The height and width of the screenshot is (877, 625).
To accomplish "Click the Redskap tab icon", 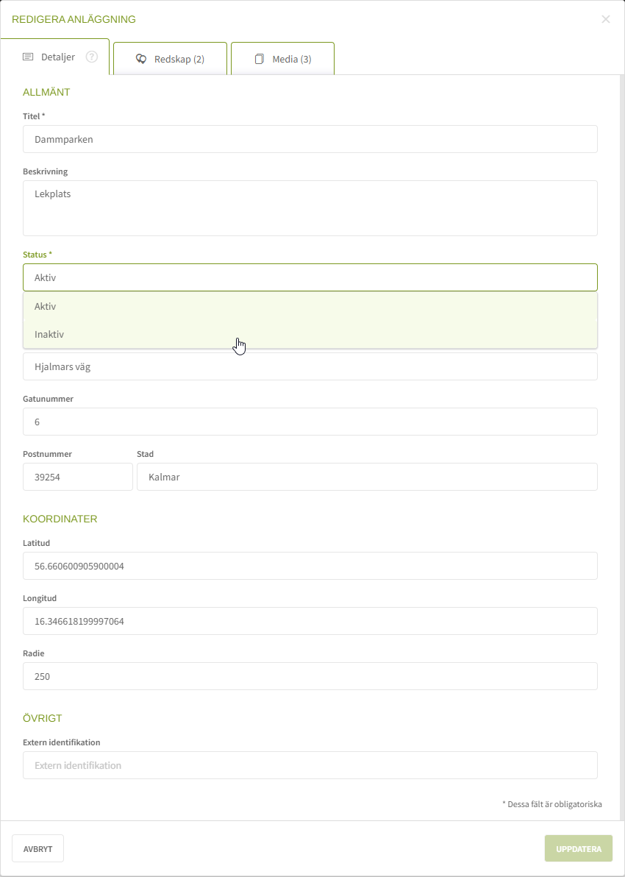I will (x=141, y=59).
